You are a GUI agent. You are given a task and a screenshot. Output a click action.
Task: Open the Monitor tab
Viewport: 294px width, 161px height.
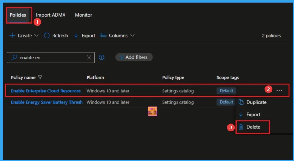[x=84, y=15]
